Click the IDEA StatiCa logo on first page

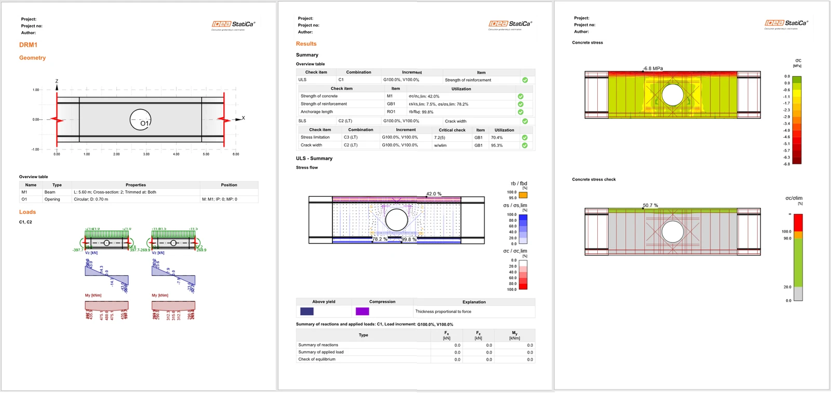coord(233,24)
